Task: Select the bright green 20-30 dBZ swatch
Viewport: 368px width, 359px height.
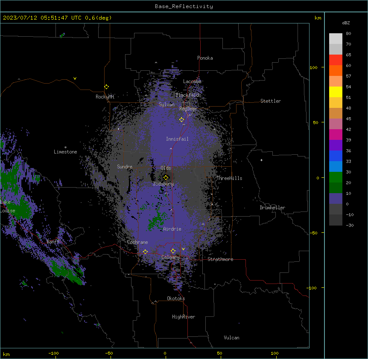Action: pyautogui.click(x=336, y=177)
